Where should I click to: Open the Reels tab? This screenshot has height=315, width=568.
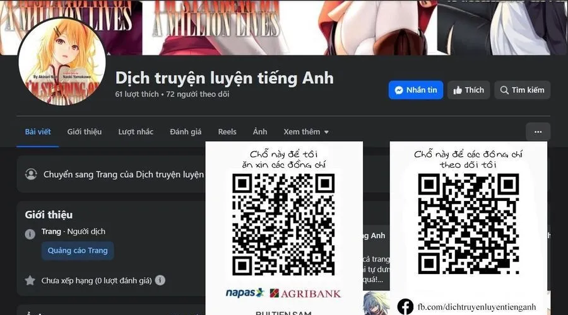point(227,132)
